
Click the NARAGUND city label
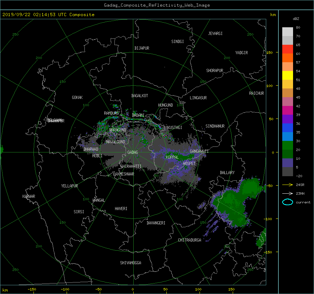(118, 130)
